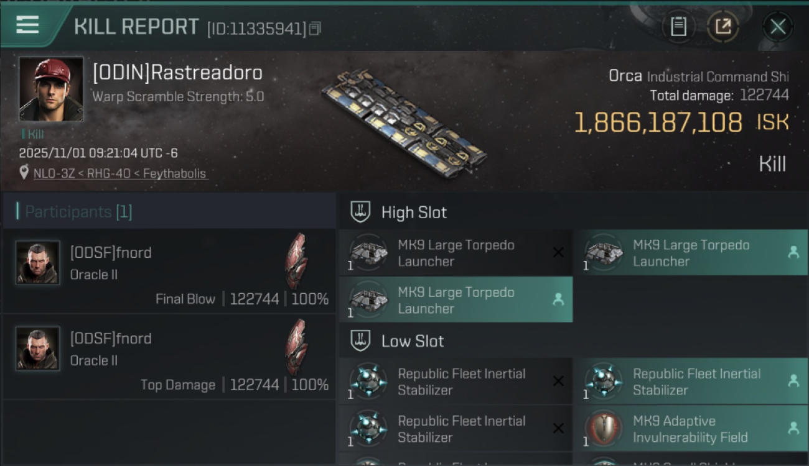
Task: Select fnord's Top Damage entry portrait
Action: pyautogui.click(x=37, y=349)
